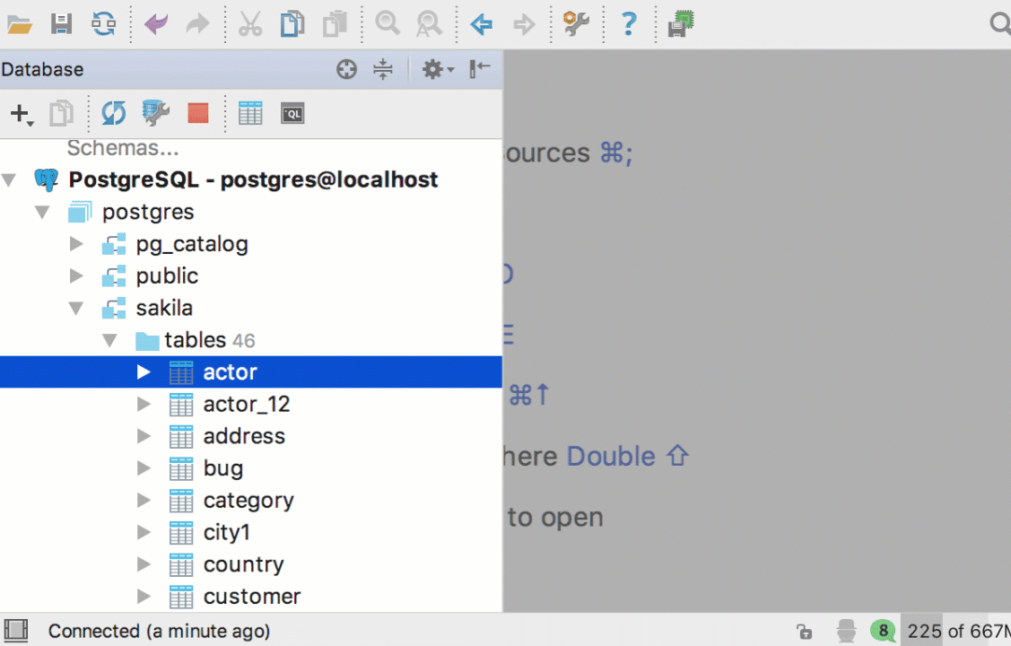Select PostgreSQL - postgres@localhost data source
Image resolution: width=1011 pixels, height=646 pixels.
(x=251, y=179)
